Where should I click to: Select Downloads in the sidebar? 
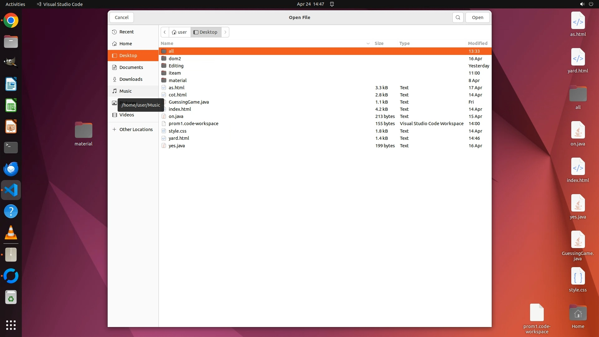tap(131, 79)
